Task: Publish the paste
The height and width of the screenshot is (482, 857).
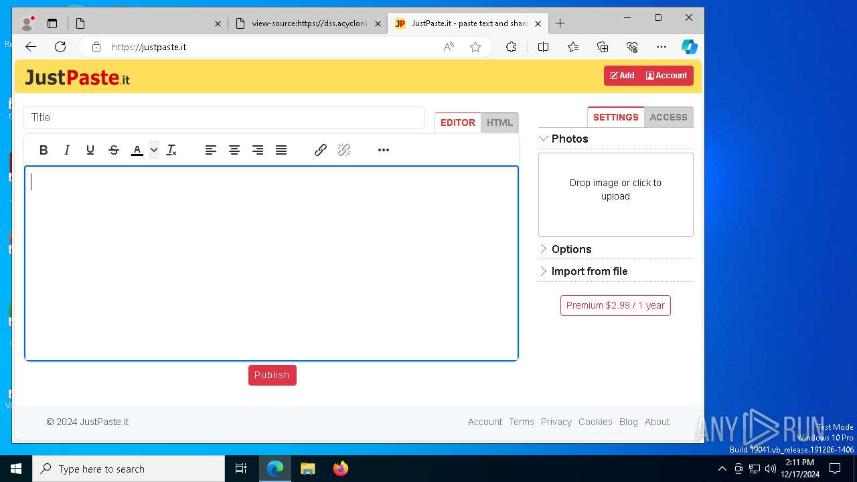Action: [272, 375]
